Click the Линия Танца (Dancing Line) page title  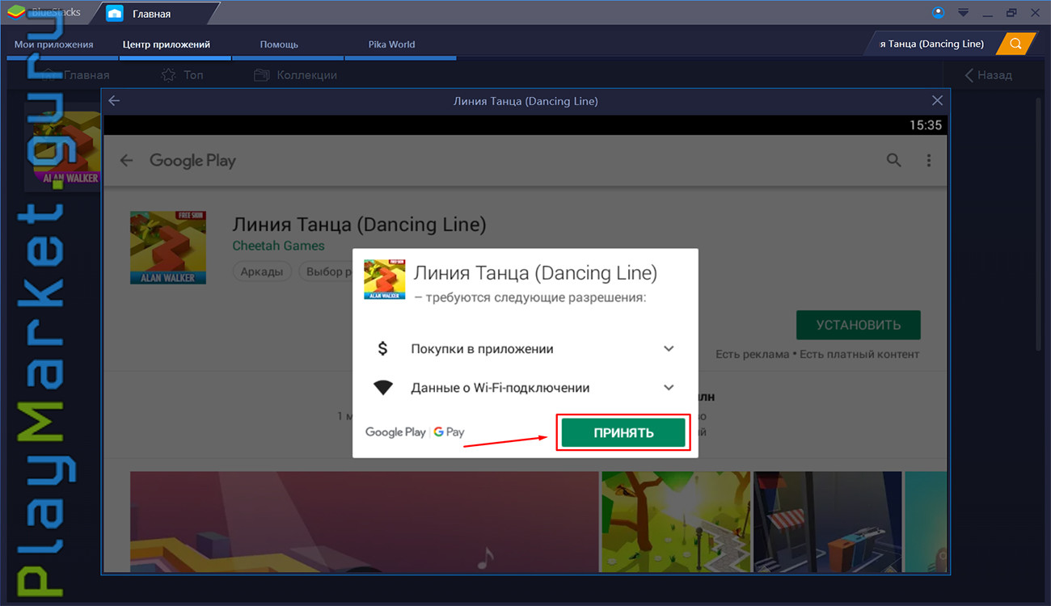(359, 224)
